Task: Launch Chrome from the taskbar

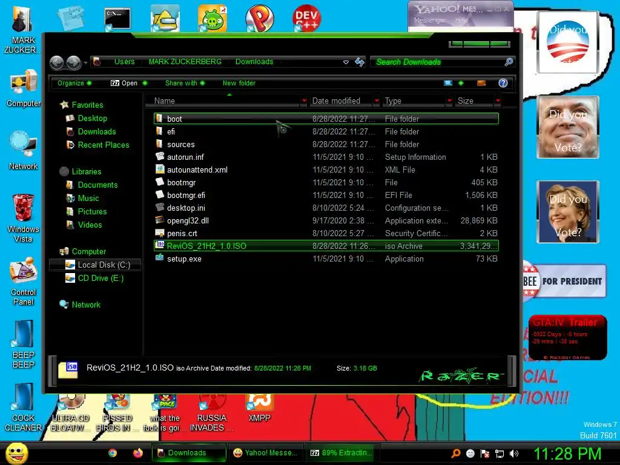Action: click(113, 453)
